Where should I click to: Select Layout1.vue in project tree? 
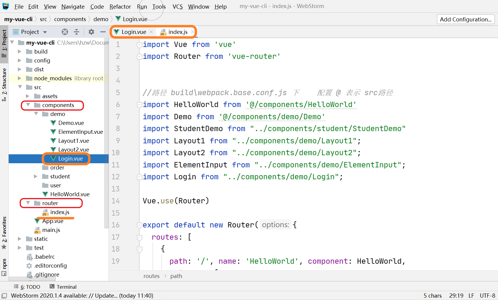pyautogui.click(x=74, y=141)
